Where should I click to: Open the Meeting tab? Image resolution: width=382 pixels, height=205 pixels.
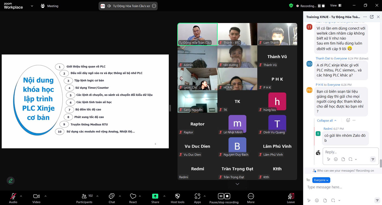click(50, 6)
